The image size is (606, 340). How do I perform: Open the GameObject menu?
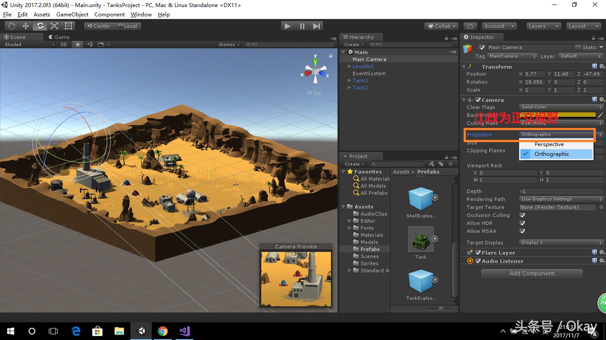click(72, 14)
